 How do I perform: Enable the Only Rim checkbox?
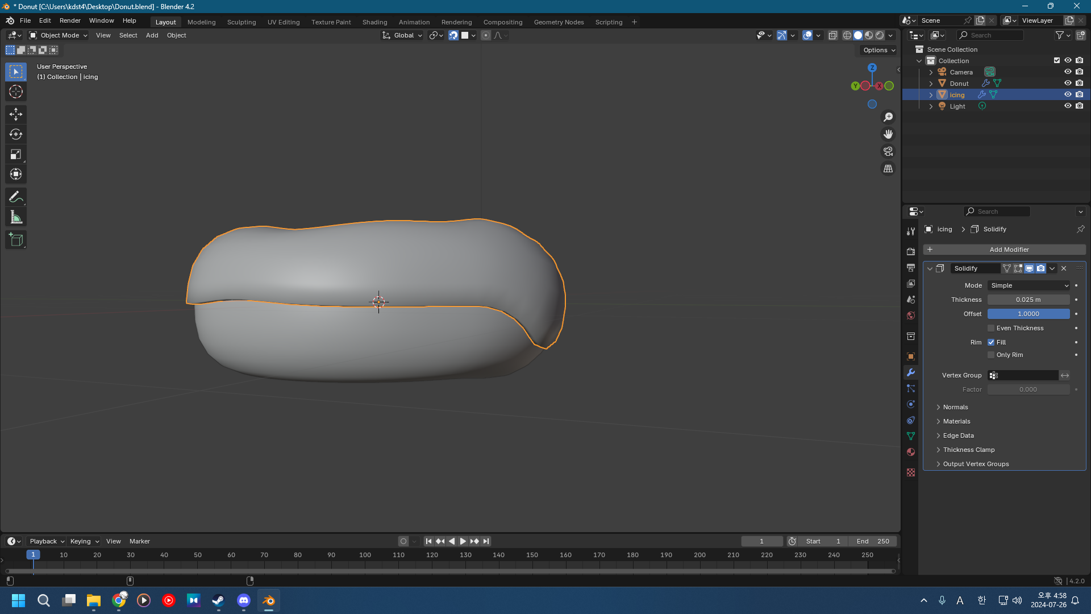tap(991, 355)
